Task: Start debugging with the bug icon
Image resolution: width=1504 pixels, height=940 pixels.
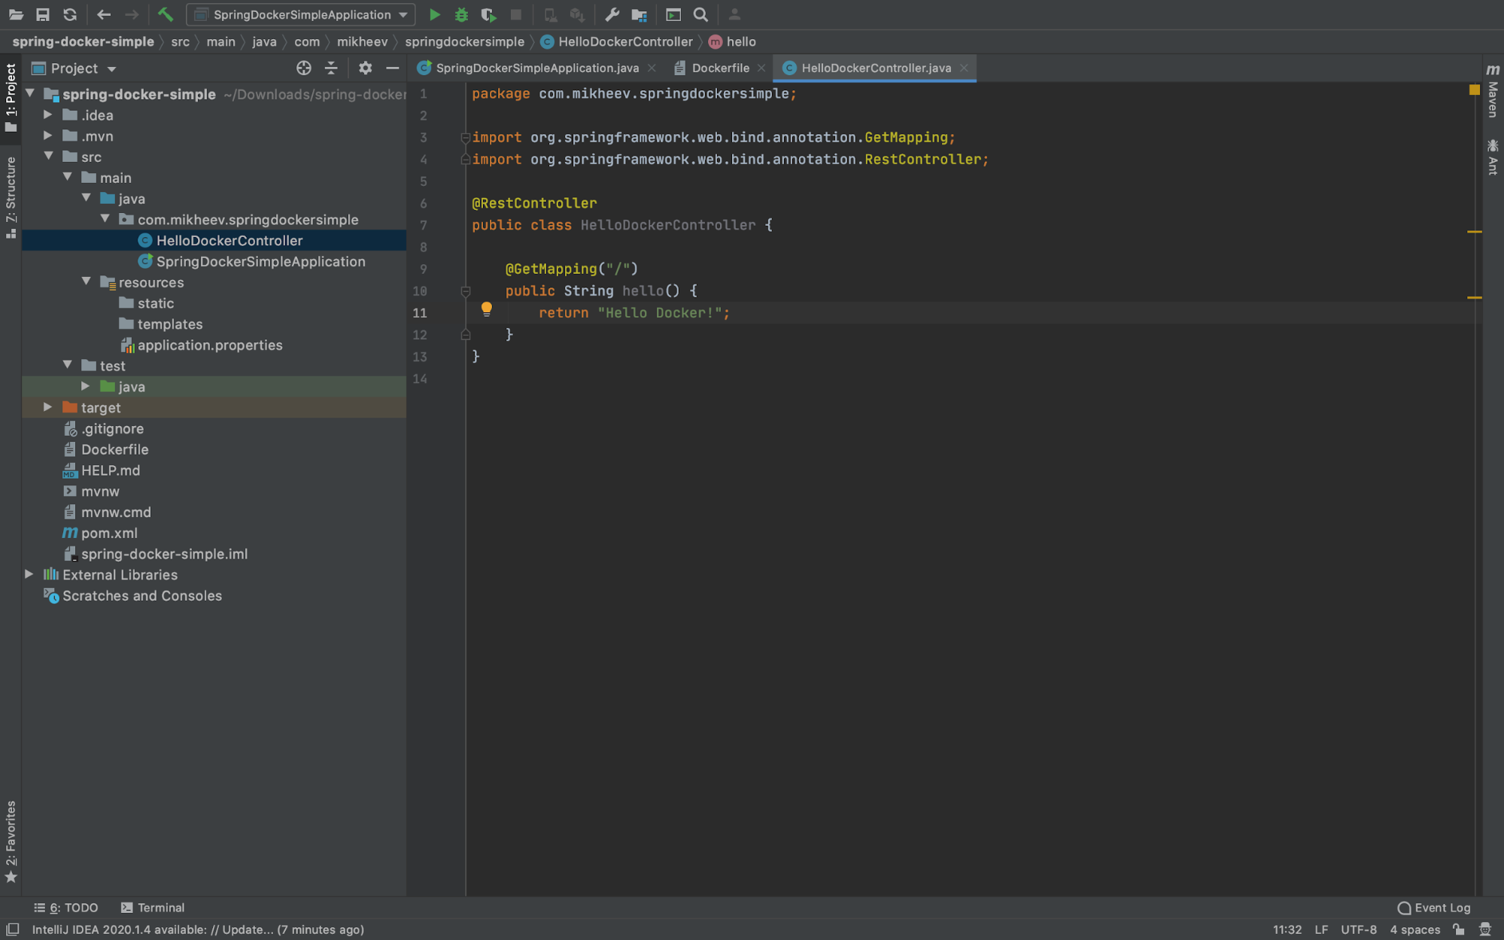Action: (x=461, y=14)
